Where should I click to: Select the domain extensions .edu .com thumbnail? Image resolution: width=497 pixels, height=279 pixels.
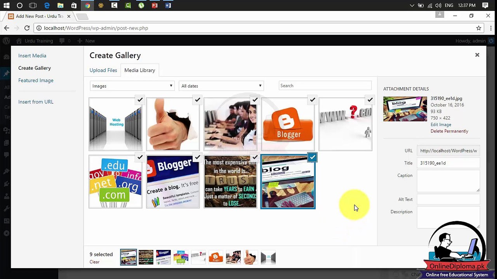[x=115, y=182]
